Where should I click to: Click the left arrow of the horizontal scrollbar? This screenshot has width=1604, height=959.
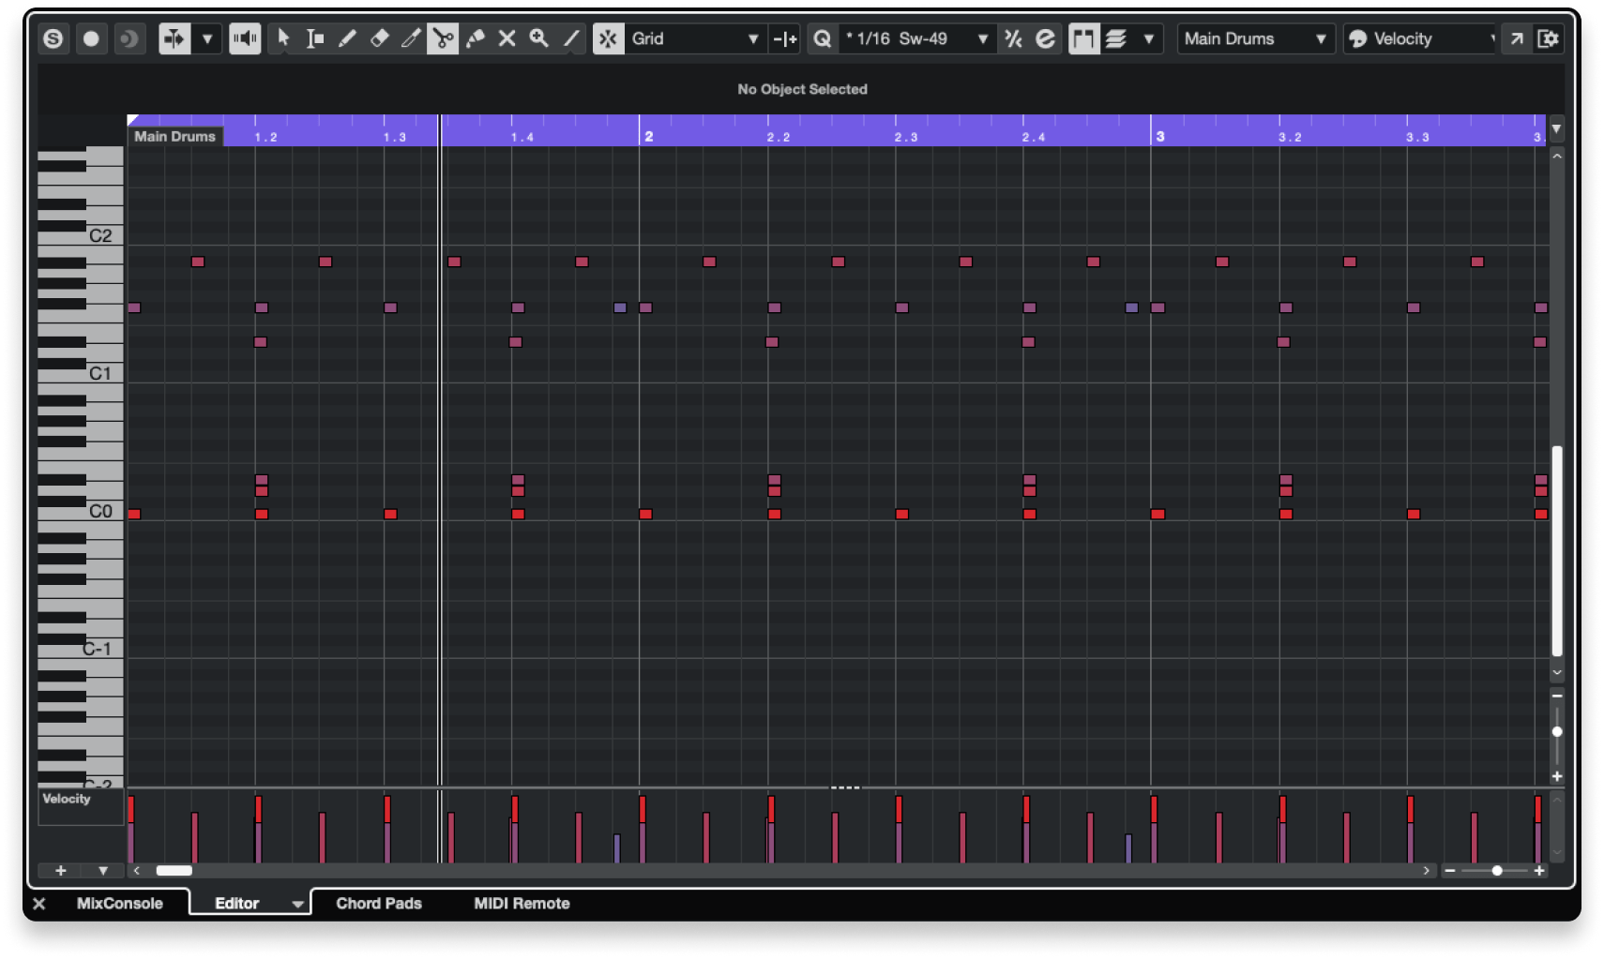click(x=137, y=871)
